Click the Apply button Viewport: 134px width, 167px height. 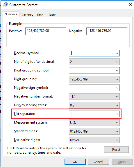122,162
